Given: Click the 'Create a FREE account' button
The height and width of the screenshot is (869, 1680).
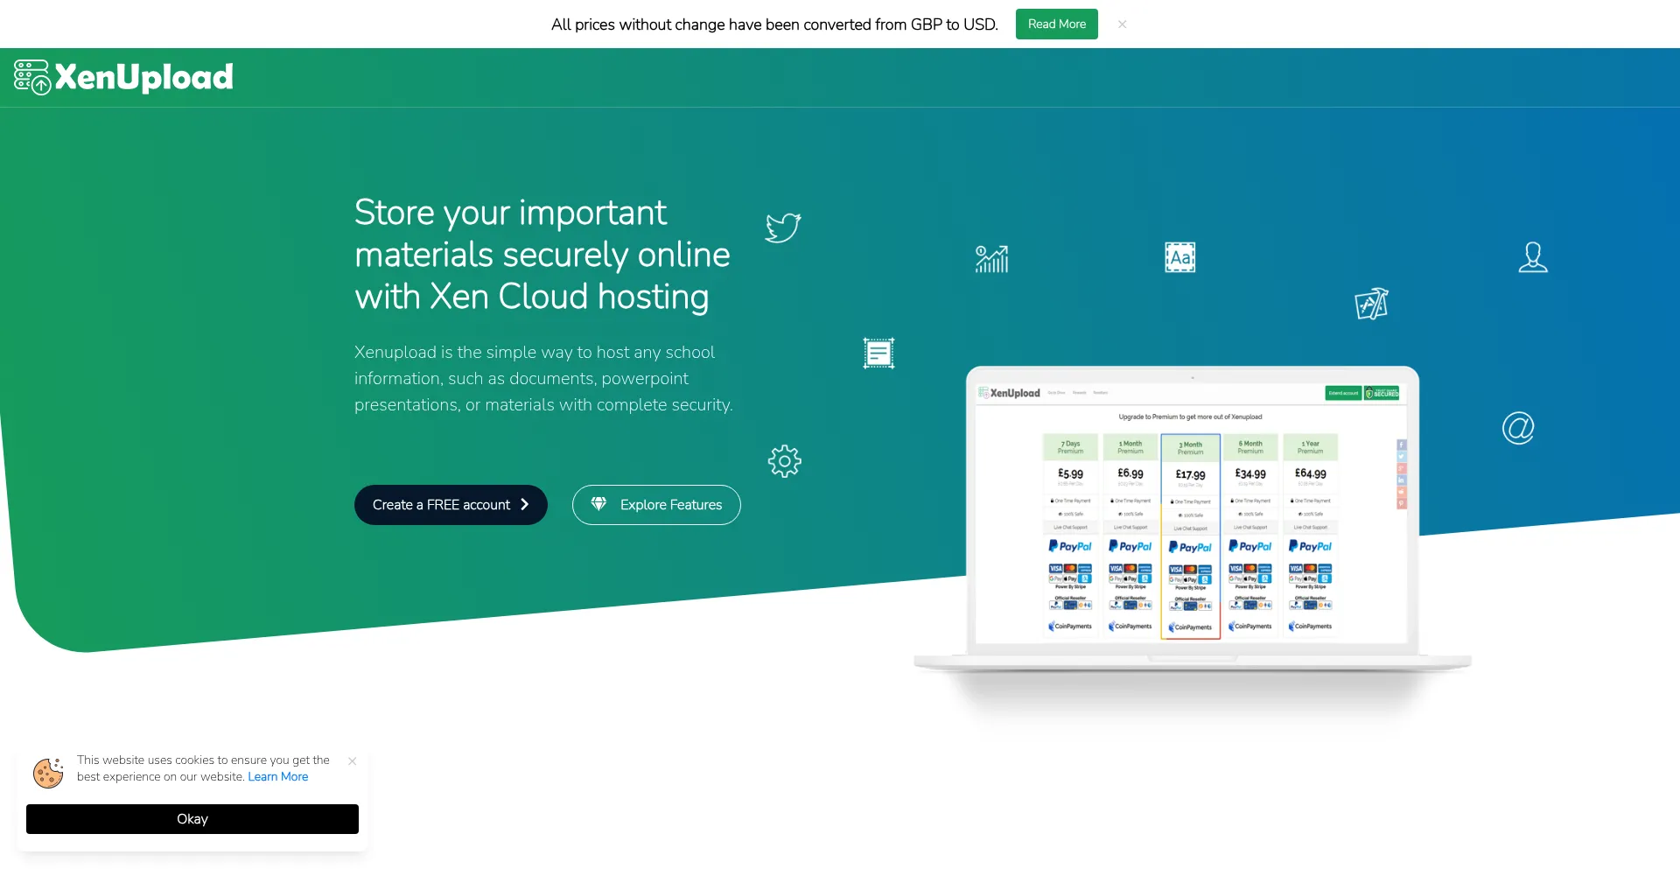Looking at the screenshot, I should [450, 505].
